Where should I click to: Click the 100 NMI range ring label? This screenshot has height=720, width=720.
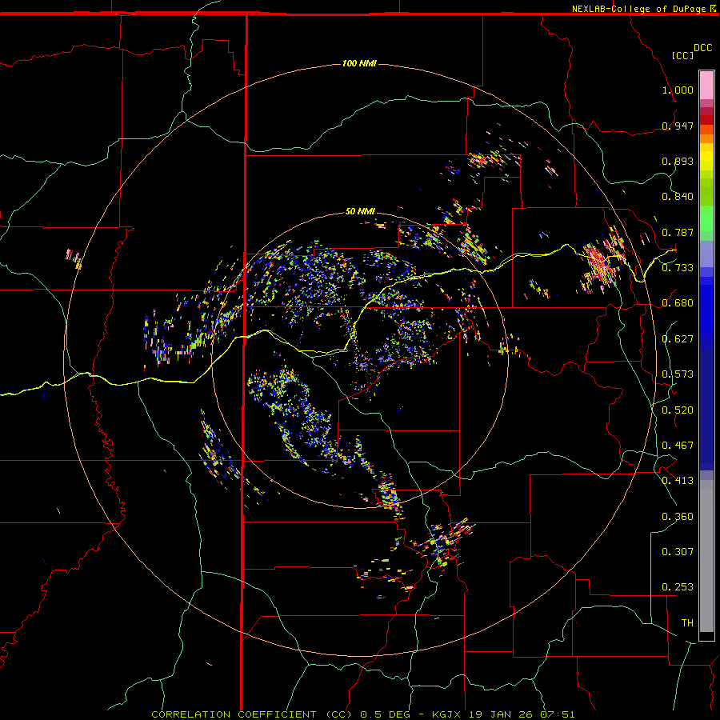[x=359, y=63]
